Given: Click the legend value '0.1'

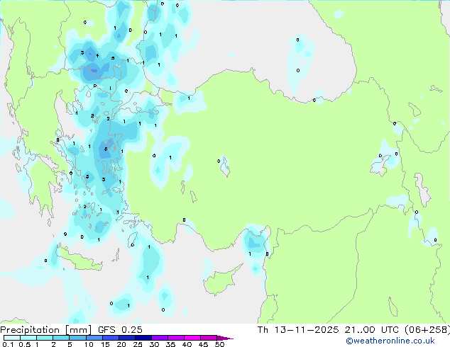Looking at the screenshot, I should click(9, 344).
